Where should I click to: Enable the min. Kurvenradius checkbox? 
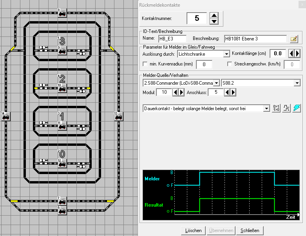[x=145, y=64]
